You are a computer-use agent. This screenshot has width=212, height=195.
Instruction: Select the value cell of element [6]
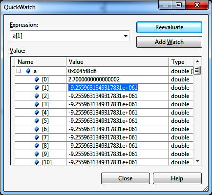pyautogui.click(x=117, y=129)
